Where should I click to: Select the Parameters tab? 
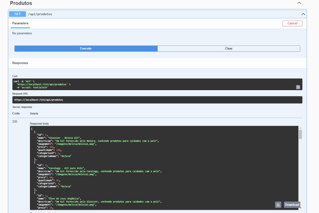pyautogui.click(x=20, y=23)
